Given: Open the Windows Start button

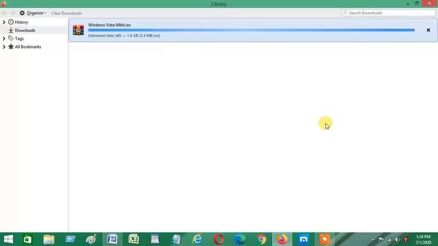Looking at the screenshot, I should 8,239.
